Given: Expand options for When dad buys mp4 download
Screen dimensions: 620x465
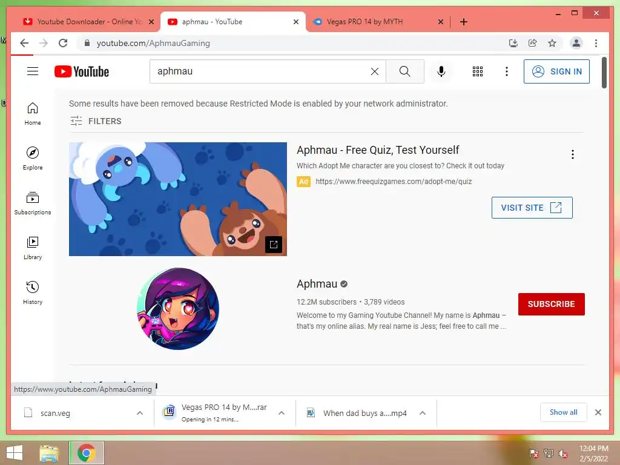Looking at the screenshot, I should coord(422,413).
